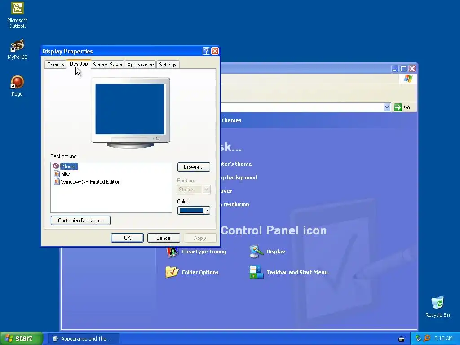This screenshot has width=460, height=345.
Task: Switch to the Appearance tab
Action: (x=141, y=65)
